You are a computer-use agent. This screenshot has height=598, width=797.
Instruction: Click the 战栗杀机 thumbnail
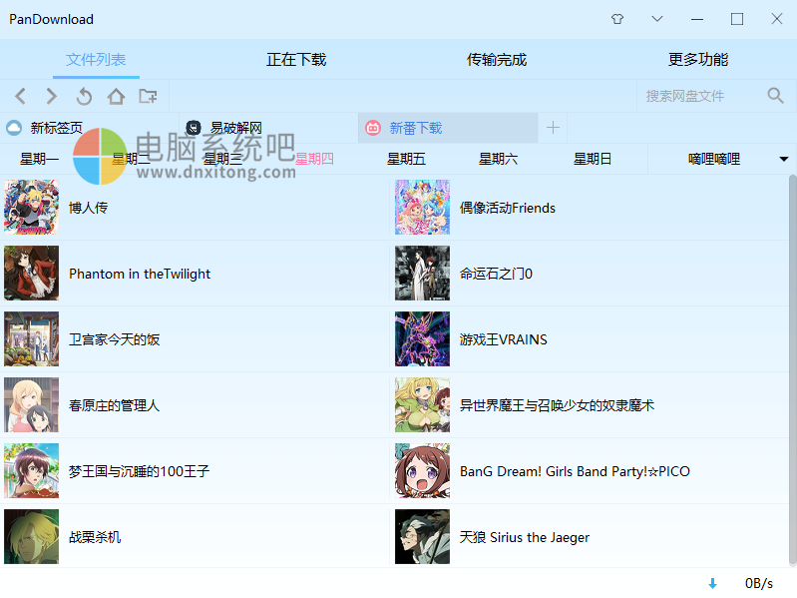tap(32, 536)
